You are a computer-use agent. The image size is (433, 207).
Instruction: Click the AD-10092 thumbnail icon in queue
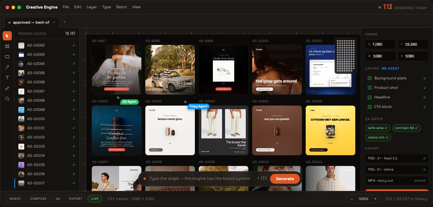click(21, 45)
